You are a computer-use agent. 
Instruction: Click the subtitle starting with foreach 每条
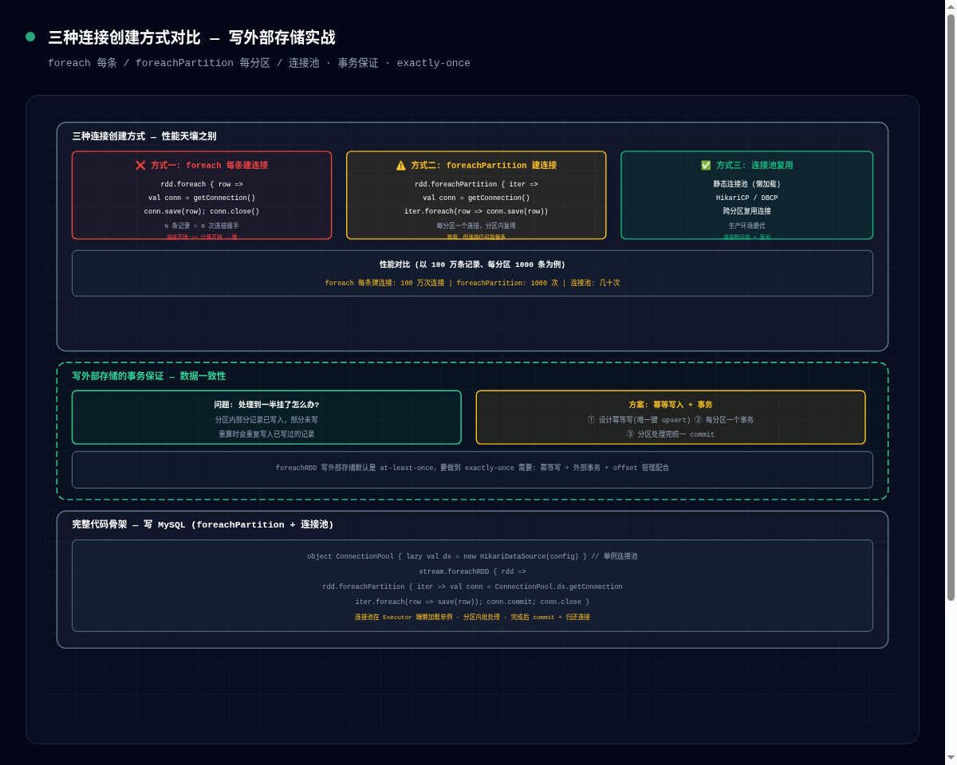(259, 63)
